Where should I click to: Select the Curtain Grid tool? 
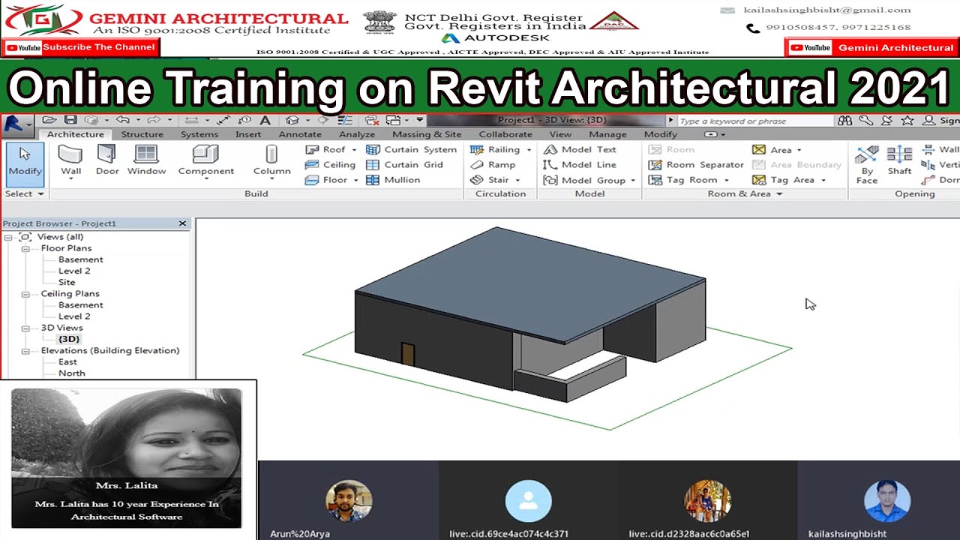tap(405, 164)
